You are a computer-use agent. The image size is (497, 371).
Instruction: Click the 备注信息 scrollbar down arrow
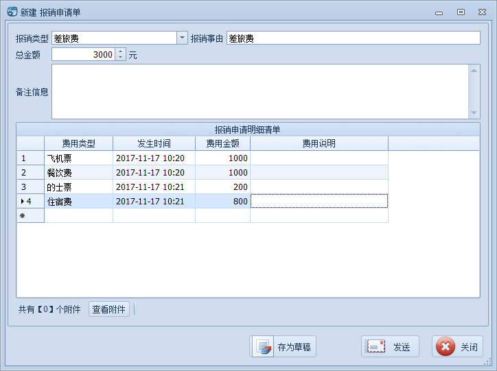click(474, 112)
